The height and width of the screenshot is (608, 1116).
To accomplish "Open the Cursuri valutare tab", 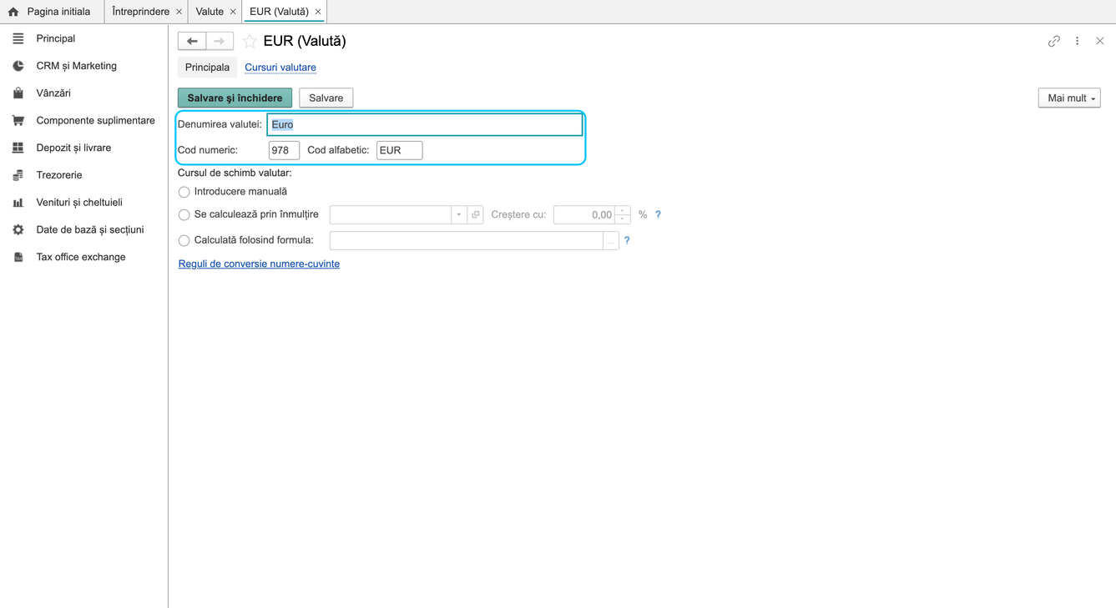I will click(280, 68).
